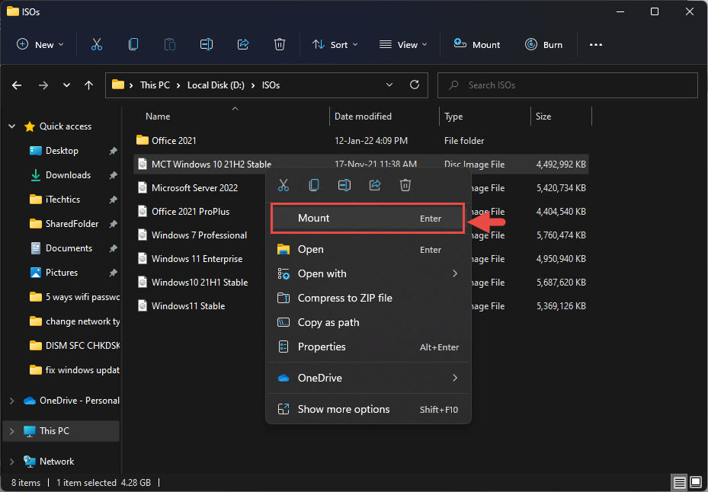
Task: Select the Office 2021 folder
Action: point(166,140)
